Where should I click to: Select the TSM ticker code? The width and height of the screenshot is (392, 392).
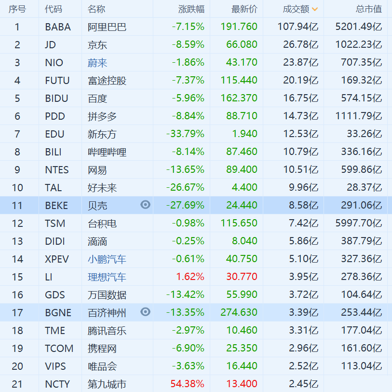[55, 224]
